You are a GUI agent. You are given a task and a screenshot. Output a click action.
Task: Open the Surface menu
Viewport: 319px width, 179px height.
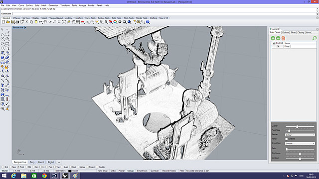tap(29, 5)
